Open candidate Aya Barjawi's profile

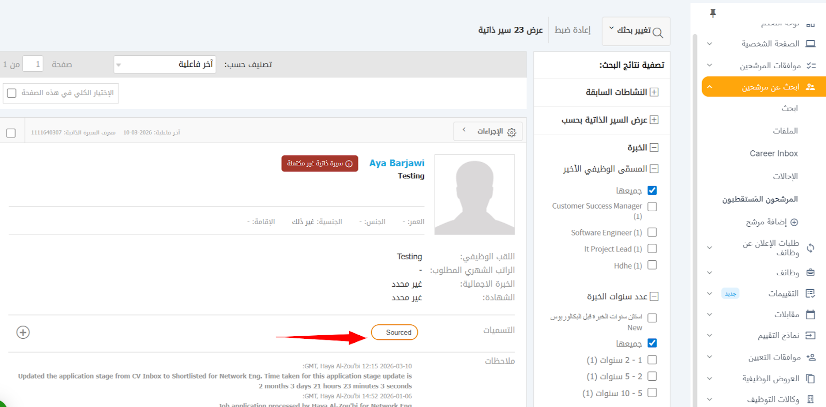(396, 163)
